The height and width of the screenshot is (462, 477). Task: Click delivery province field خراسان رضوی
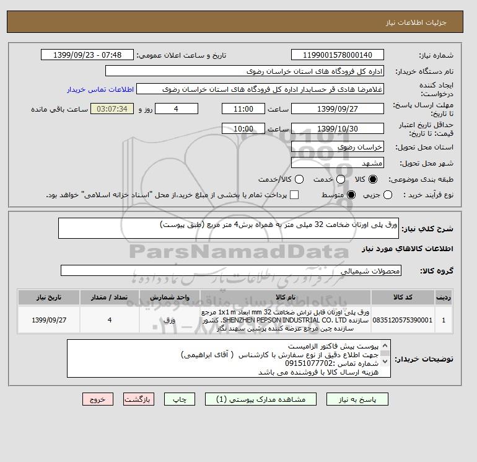point(338,147)
